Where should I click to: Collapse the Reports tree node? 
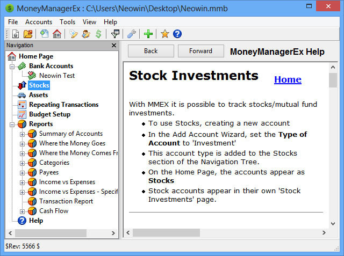tap(12, 125)
